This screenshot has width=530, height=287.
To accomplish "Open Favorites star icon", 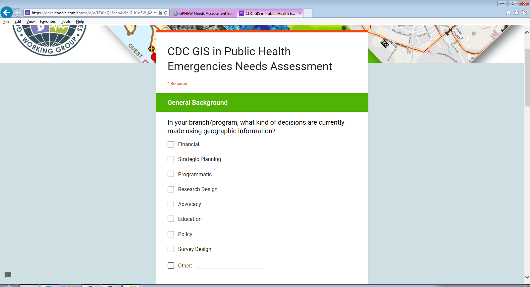I will tap(516, 13).
